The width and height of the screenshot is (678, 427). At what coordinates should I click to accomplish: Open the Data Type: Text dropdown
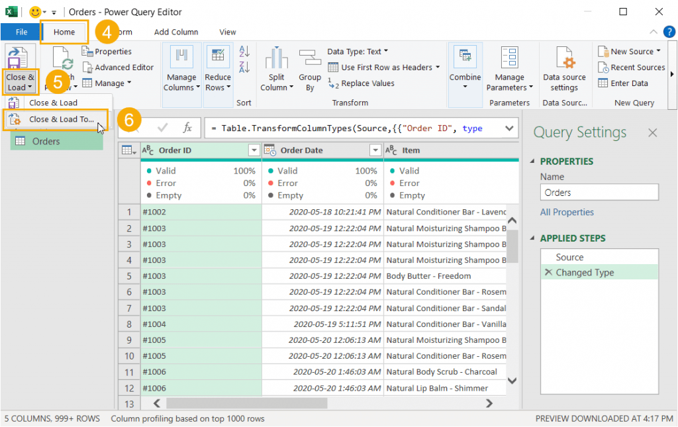[358, 52]
